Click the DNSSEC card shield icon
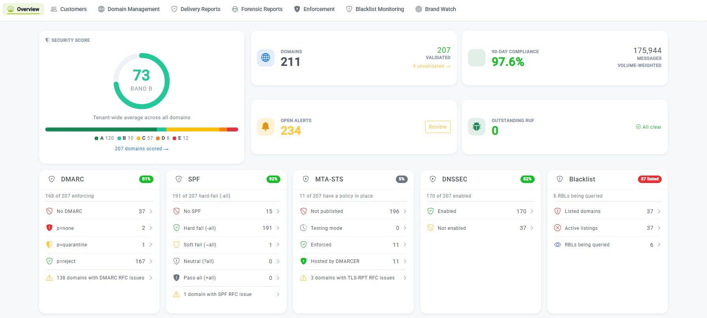 [433, 179]
